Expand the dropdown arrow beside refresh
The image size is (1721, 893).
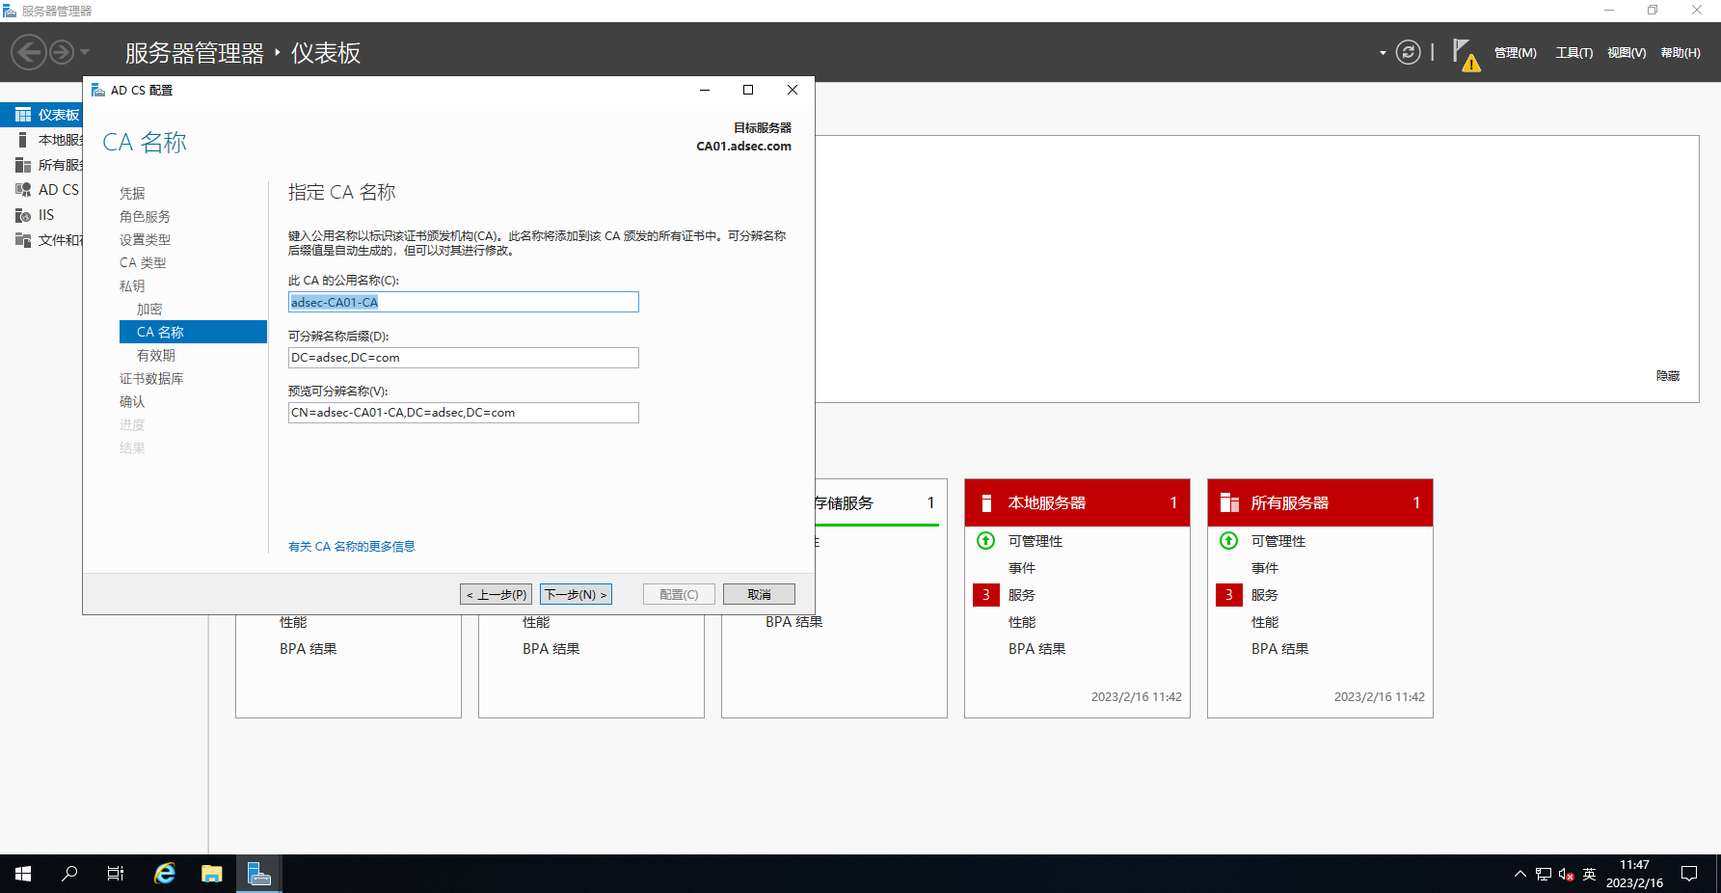pos(1383,53)
